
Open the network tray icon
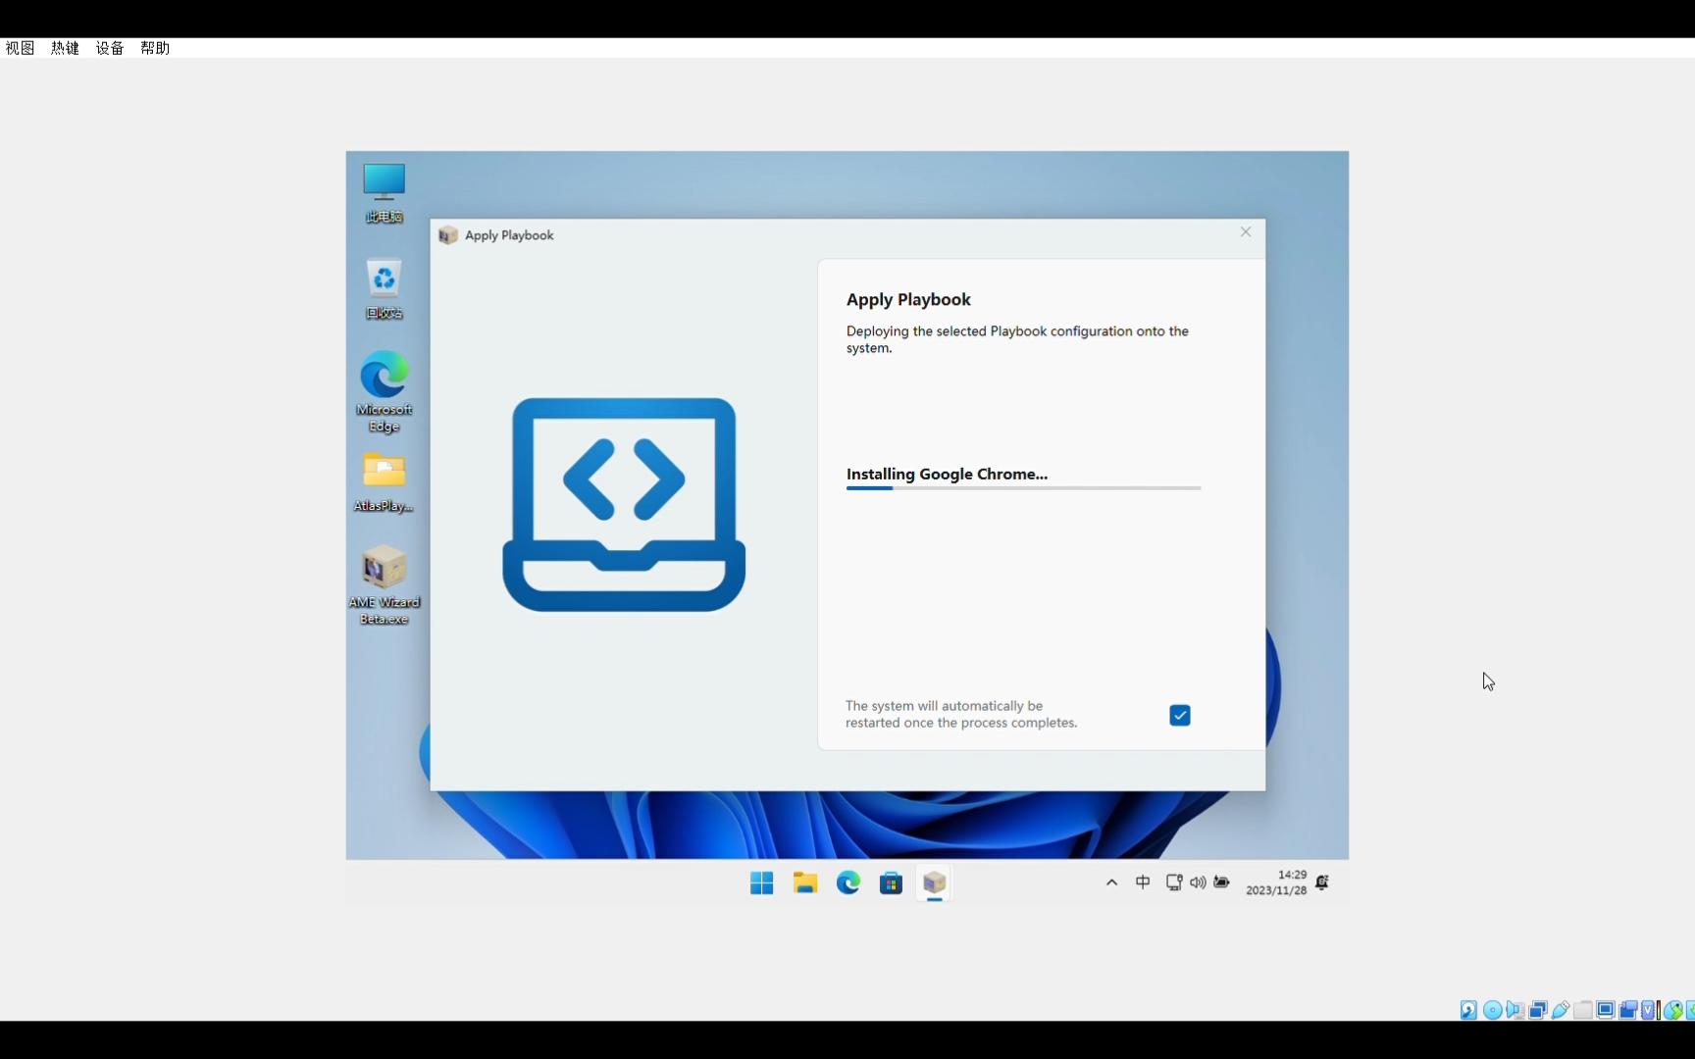(x=1174, y=882)
